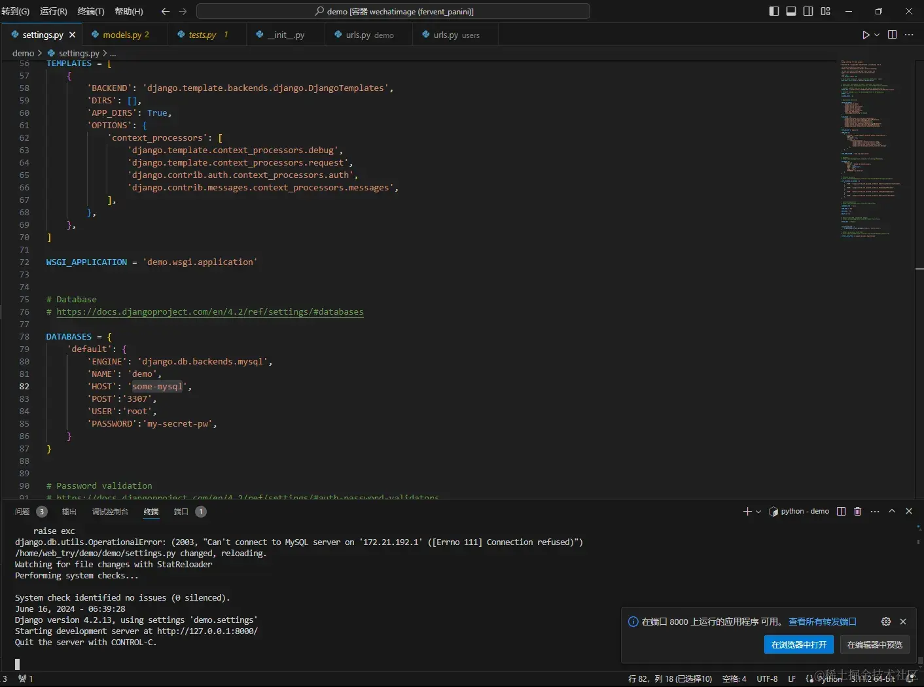The image size is (924, 687).
Task: Open editor more actions ellipsis
Action: [909, 35]
